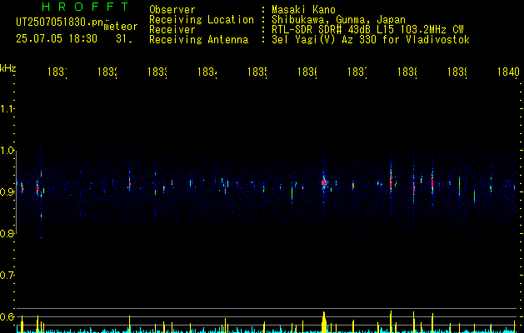Click the 0.9 kHz axis tick label
The height and width of the screenshot is (333, 524).
[x=7, y=192]
